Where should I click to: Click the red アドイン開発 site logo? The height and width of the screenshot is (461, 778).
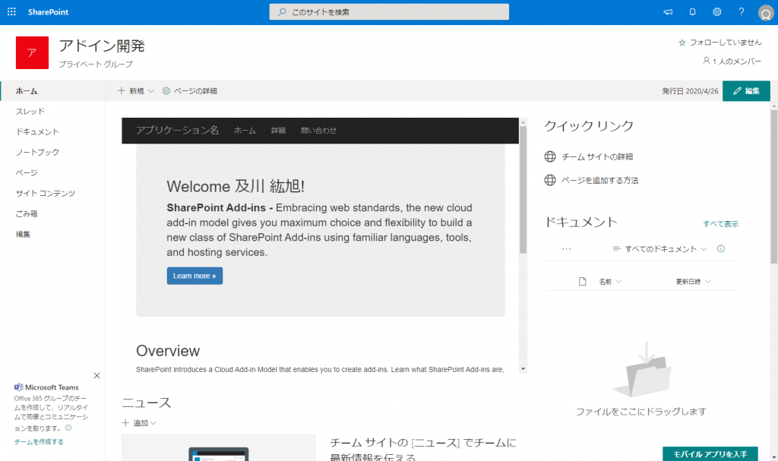point(32,52)
